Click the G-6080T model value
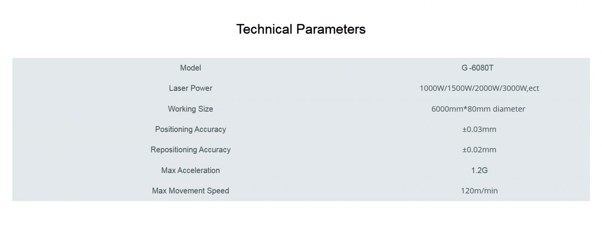 click(477, 68)
